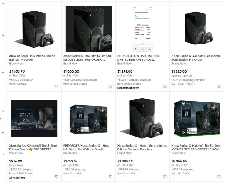Collapse the second sidebar filter section chevron
Screen dimensions: 226x183
point(3,35)
